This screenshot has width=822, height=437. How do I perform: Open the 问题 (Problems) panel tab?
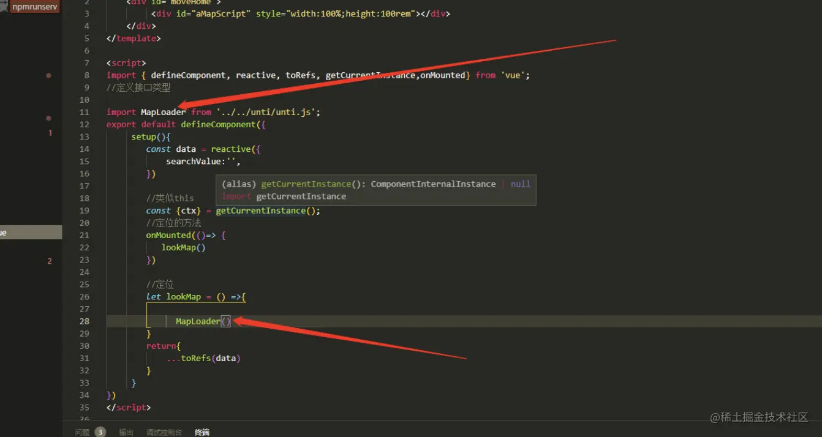[x=82, y=432]
